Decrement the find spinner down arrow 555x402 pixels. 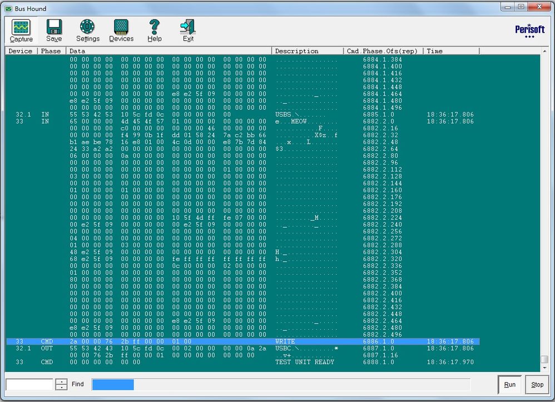[61, 387]
